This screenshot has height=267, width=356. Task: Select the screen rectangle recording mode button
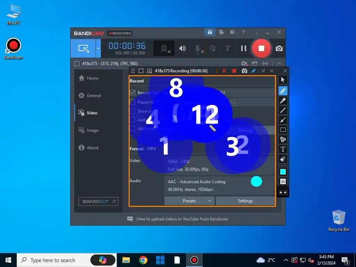pos(83,48)
